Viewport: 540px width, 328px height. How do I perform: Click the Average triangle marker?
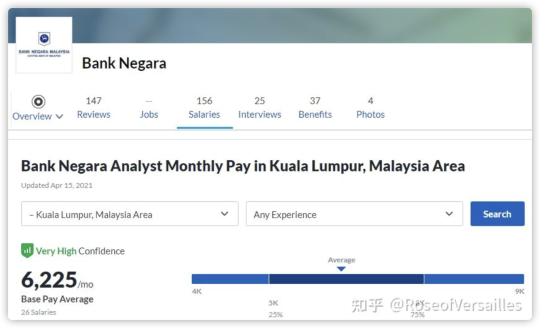(x=341, y=269)
